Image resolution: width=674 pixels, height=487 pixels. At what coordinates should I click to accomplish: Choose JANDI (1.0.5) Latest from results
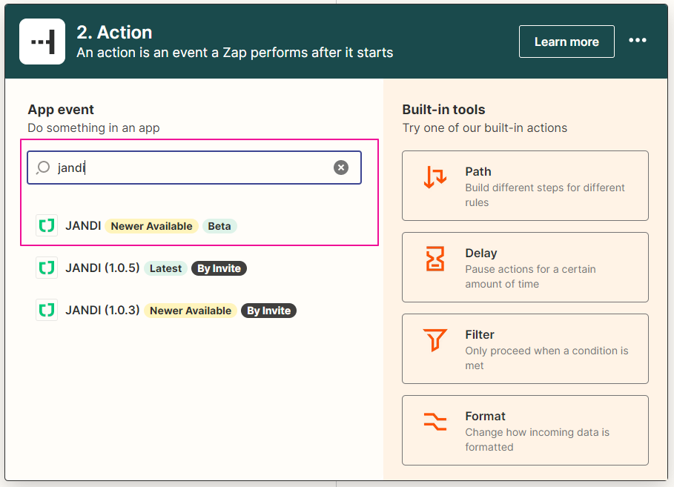(102, 268)
